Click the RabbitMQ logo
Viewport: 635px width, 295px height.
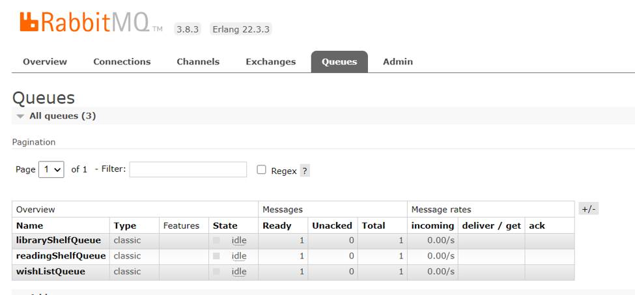tap(92, 23)
